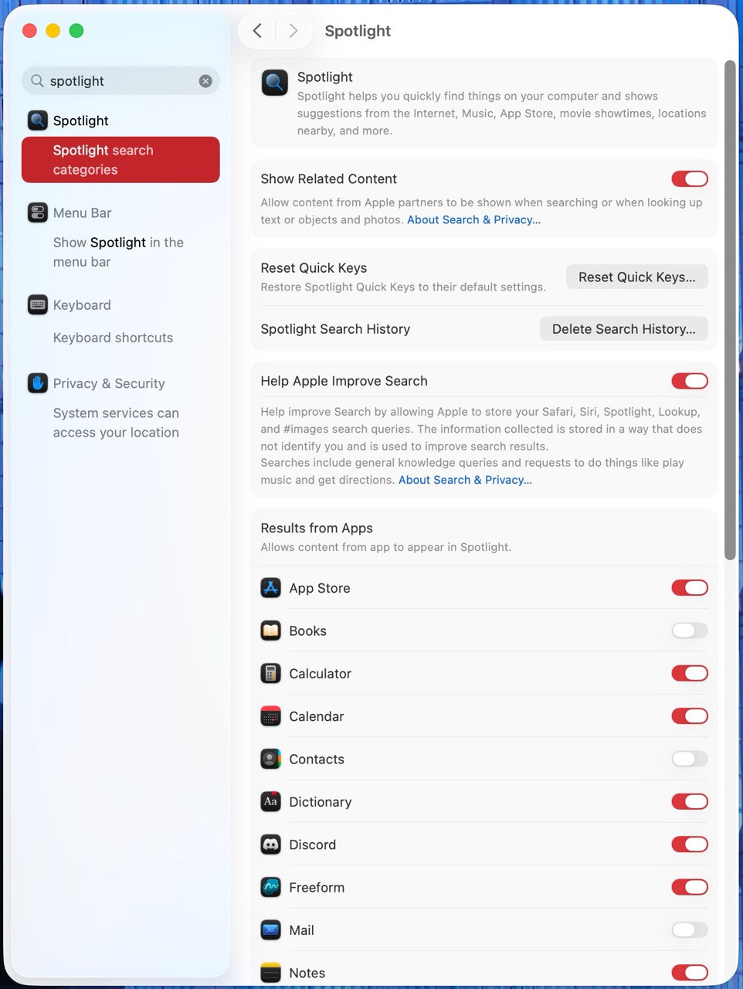The height and width of the screenshot is (989, 743).
Task: Click the Spotlight page title in toolbar
Action: pos(358,31)
